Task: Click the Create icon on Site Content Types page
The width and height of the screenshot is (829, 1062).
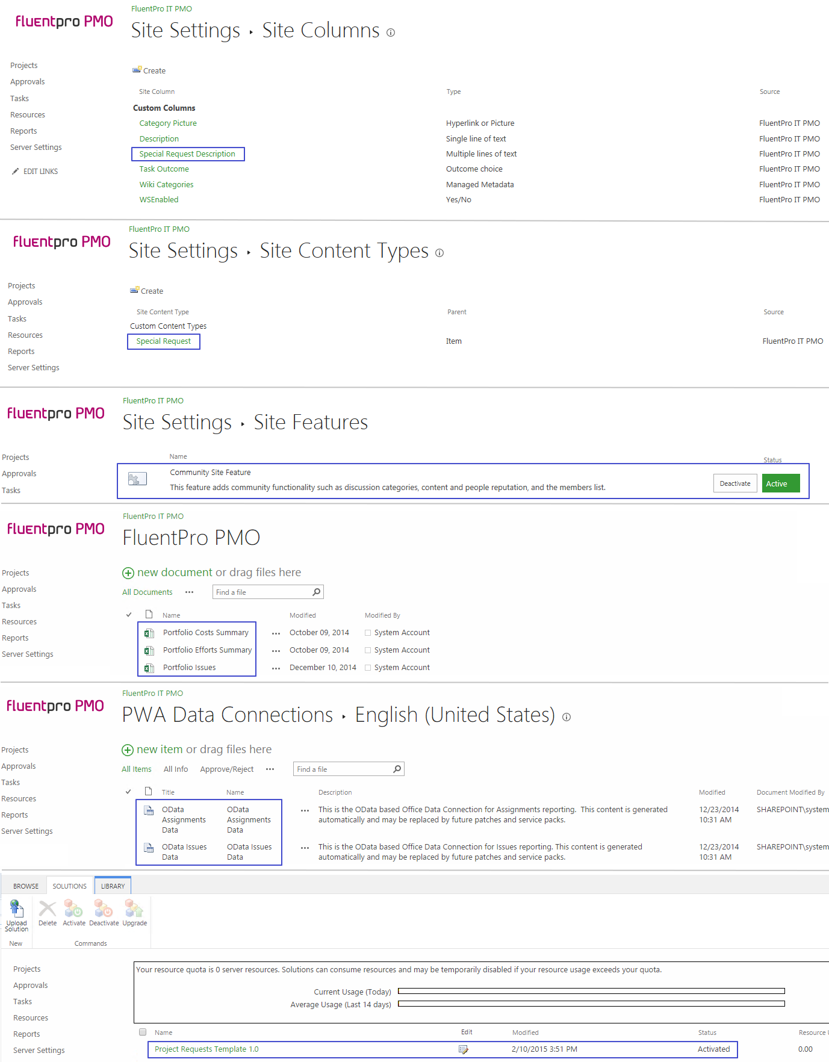Action: click(135, 290)
